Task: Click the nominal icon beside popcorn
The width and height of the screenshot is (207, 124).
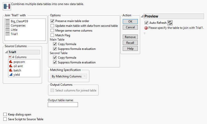Action: (11, 62)
